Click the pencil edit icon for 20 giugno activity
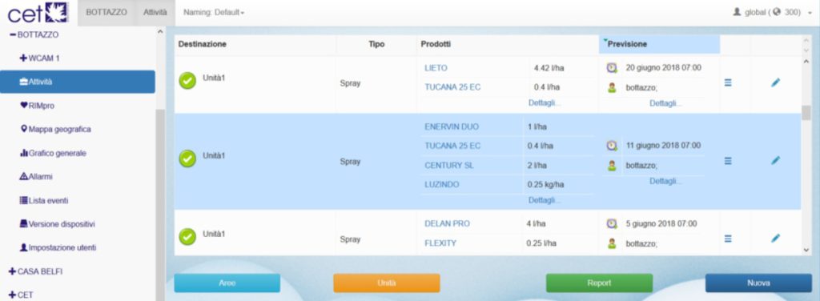 [x=775, y=82]
